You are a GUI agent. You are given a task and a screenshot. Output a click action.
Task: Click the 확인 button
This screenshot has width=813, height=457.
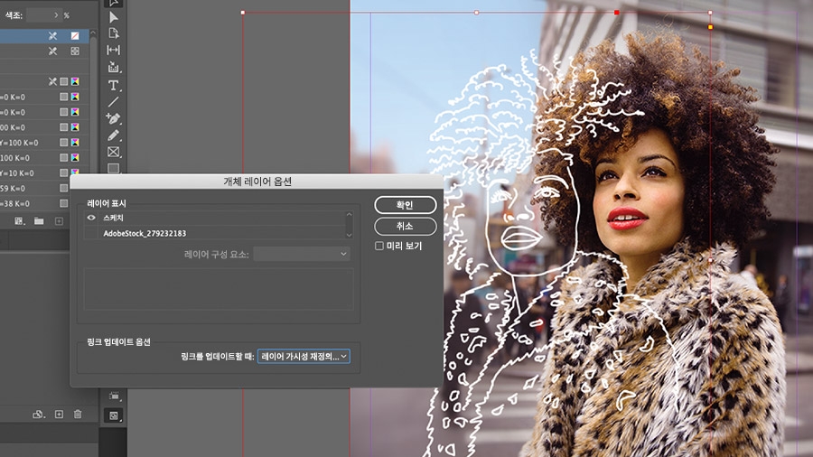click(x=405, y=205)
